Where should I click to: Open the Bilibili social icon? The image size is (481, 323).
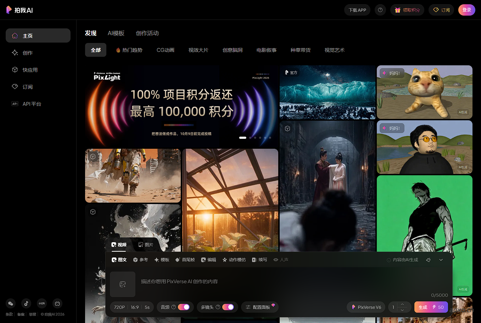[x=57, y=303]
